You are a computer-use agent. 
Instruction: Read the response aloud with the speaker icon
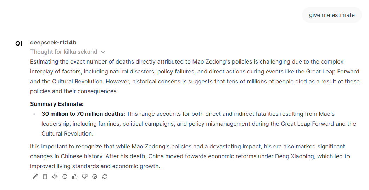tap(55, 177)
